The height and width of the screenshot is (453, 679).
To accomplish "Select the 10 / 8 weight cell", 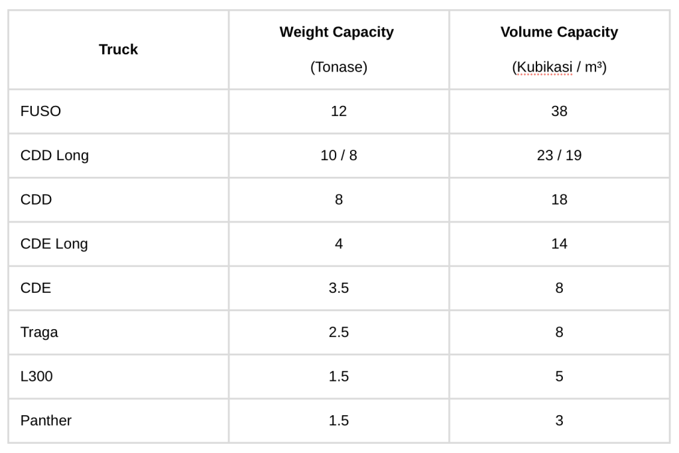I will [339, 156].
